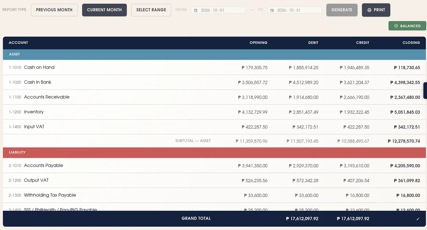This screenshot has width=427, height=230.
Task: Select the Previous Month report type
Action: 54,10
